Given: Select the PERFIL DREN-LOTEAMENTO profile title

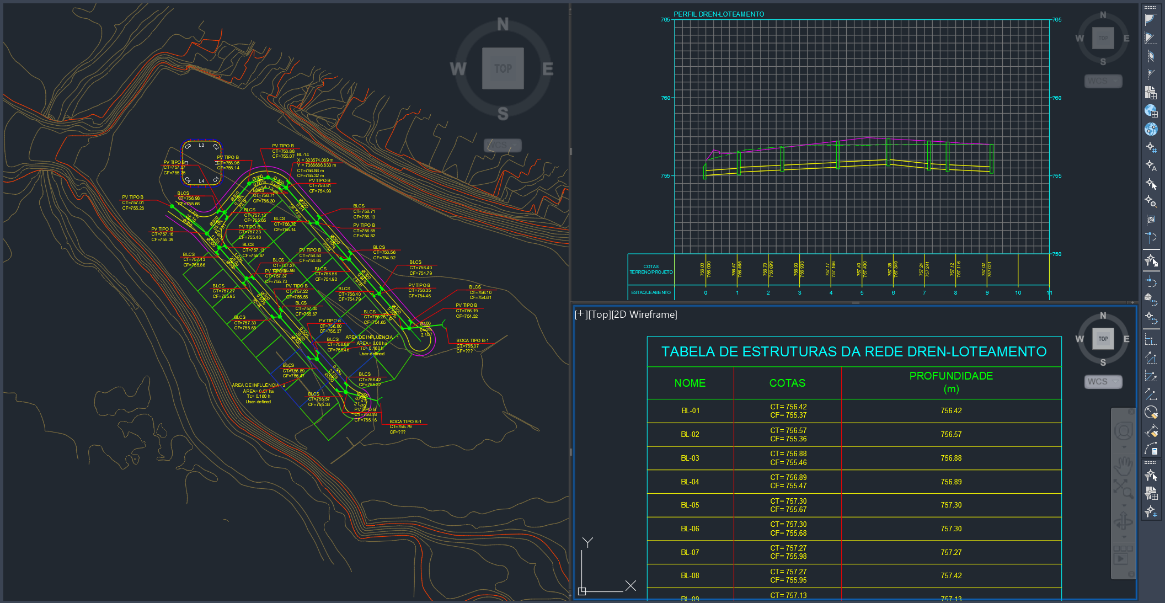Looking at the screenshot, I should click(719, 14).
